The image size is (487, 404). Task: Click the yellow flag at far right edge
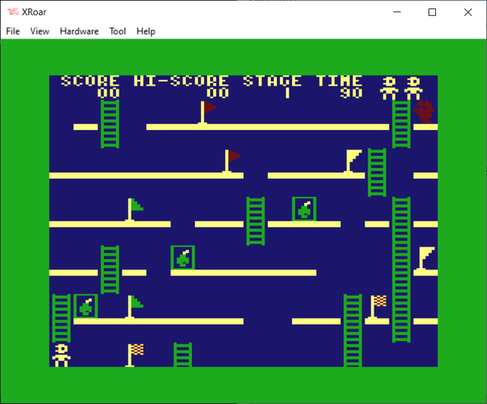426,259
